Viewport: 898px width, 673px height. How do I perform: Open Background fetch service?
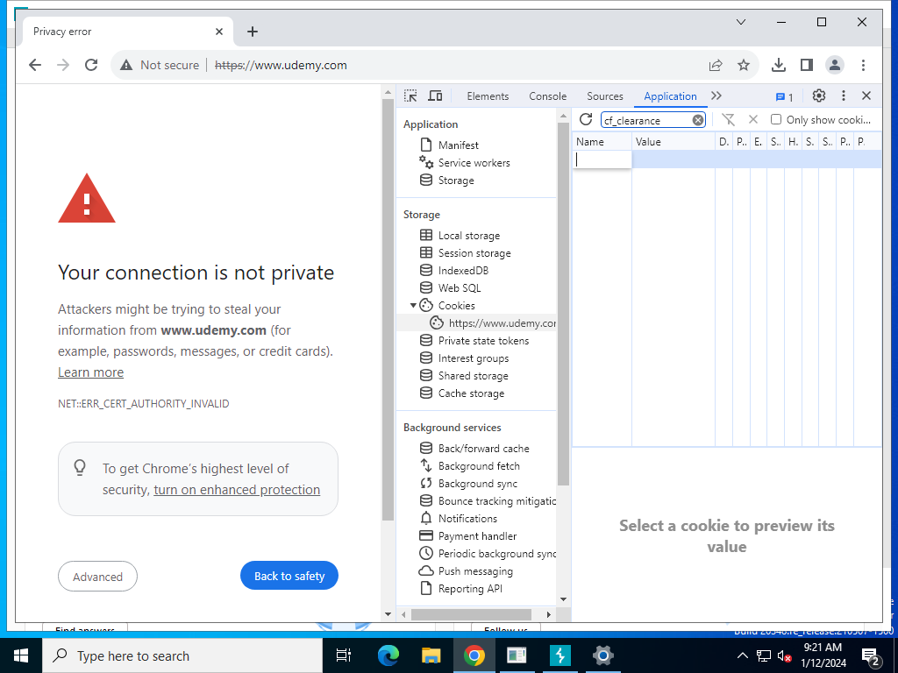coord(479,466)
